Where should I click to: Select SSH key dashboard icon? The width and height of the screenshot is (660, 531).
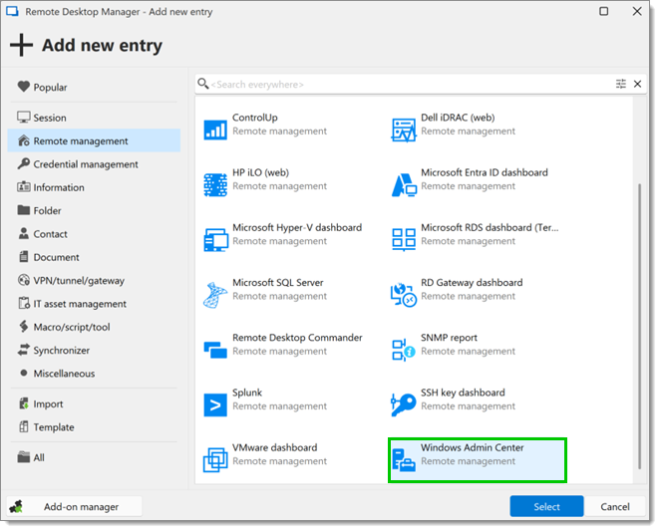404,404
